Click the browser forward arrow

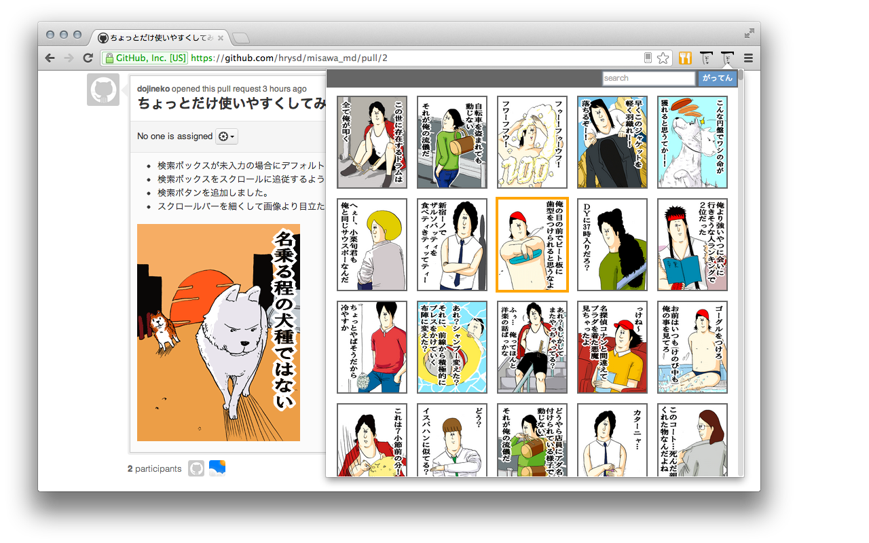69,58
